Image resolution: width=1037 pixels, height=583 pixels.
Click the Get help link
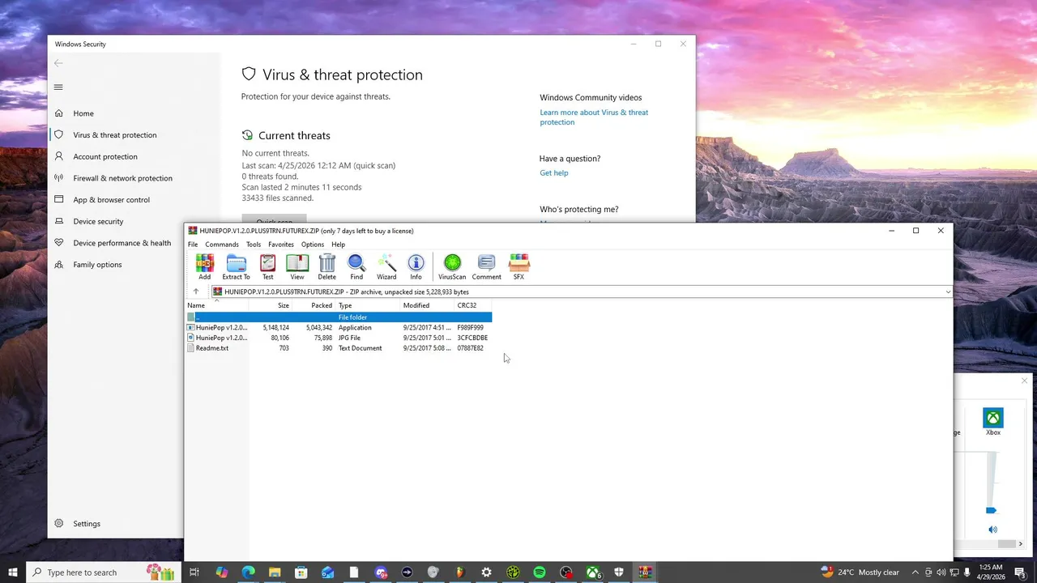[x=554, y=172]
